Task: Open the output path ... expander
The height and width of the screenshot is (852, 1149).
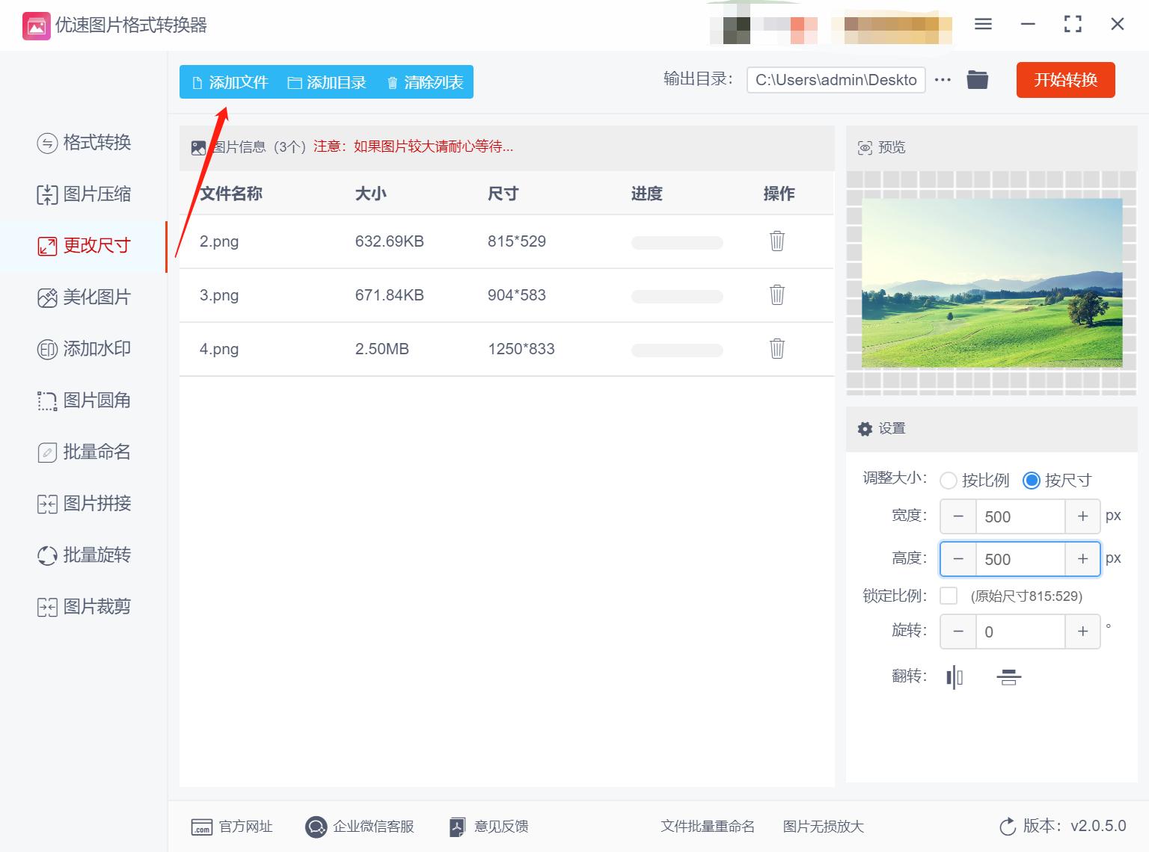Action: click(943, 79)
